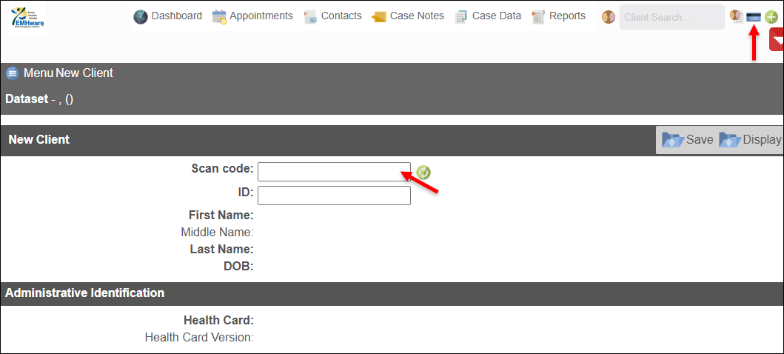
Task: Open Appointments via the calendar icon
Action: click(219, 16)
